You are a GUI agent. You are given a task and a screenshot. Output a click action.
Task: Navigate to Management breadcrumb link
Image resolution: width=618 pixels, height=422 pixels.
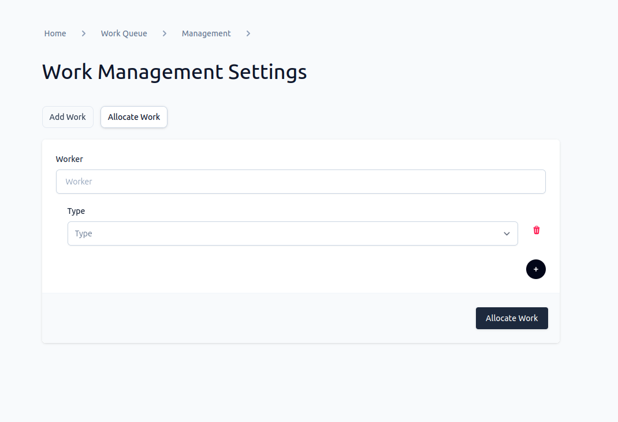pos(206,34)
